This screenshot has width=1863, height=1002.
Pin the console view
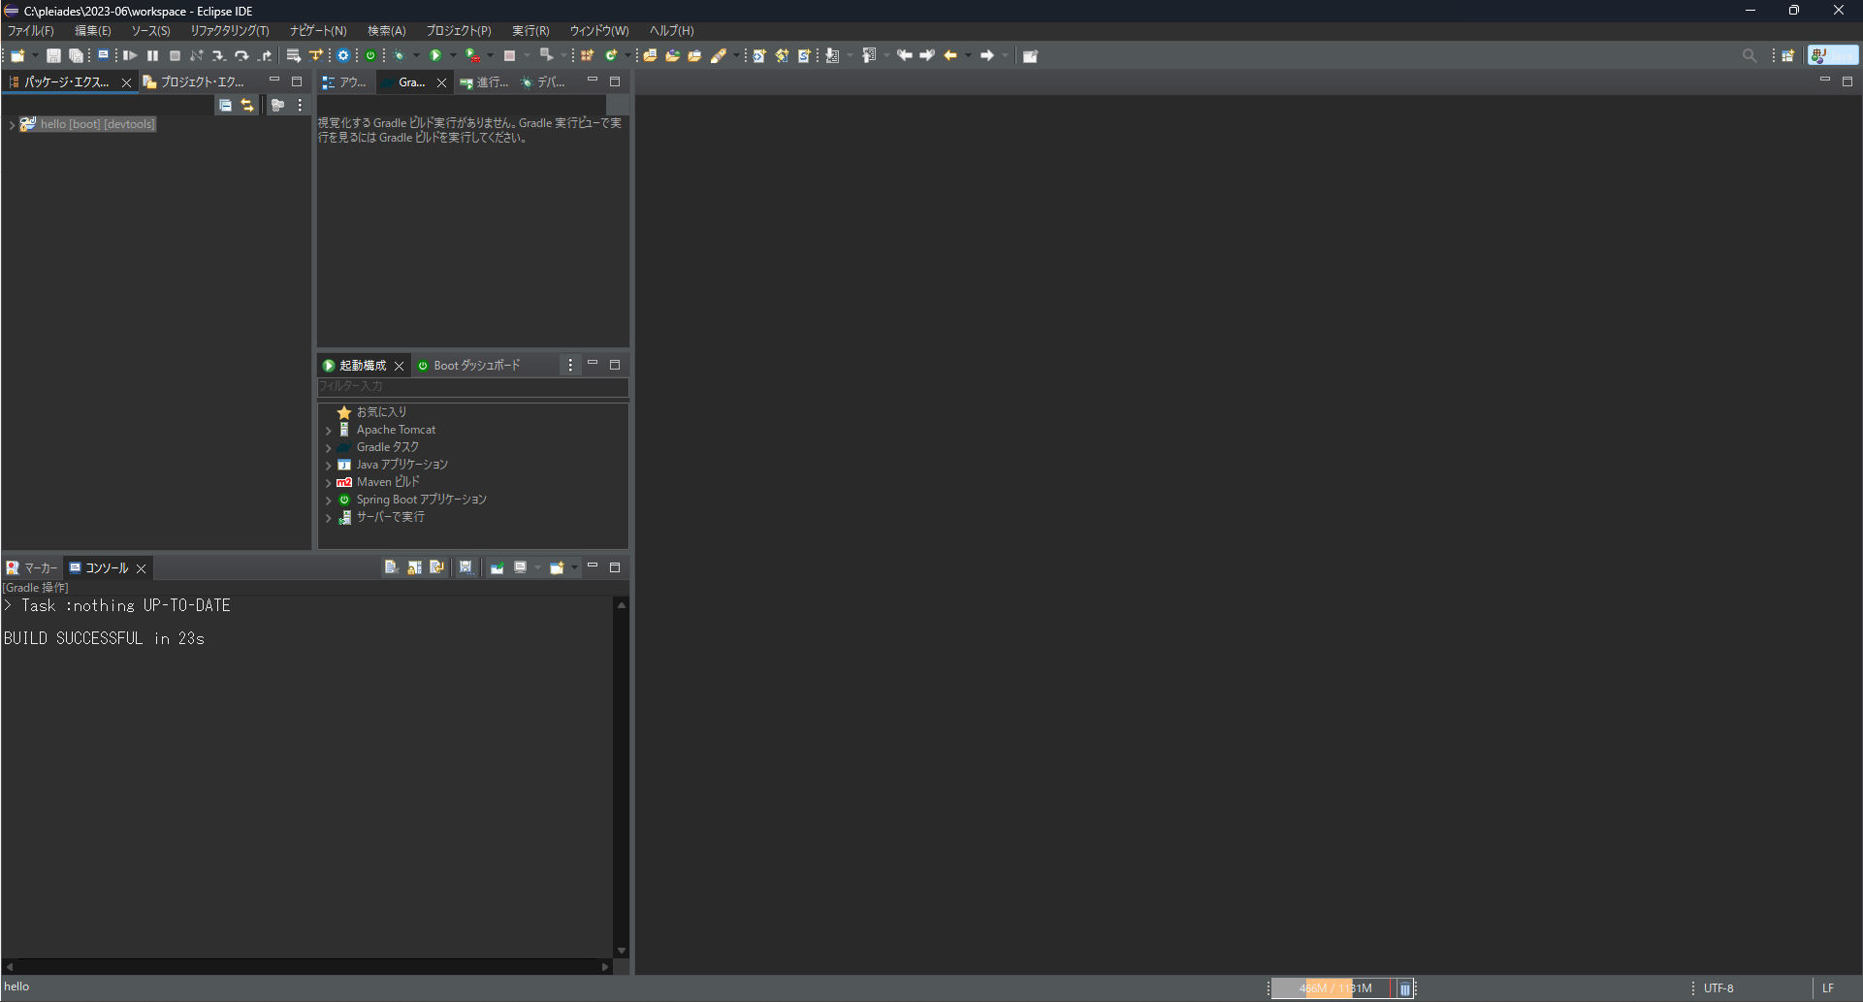click(x=498, y=567)
